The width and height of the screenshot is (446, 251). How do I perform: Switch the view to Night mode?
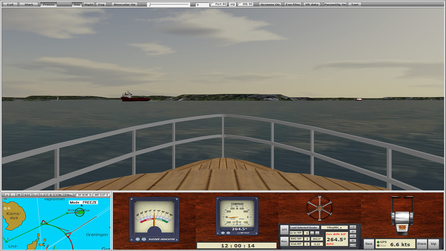(x=89, y=4)
